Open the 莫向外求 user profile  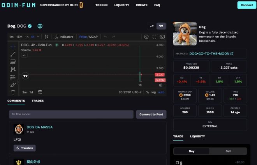pos(33,162)
